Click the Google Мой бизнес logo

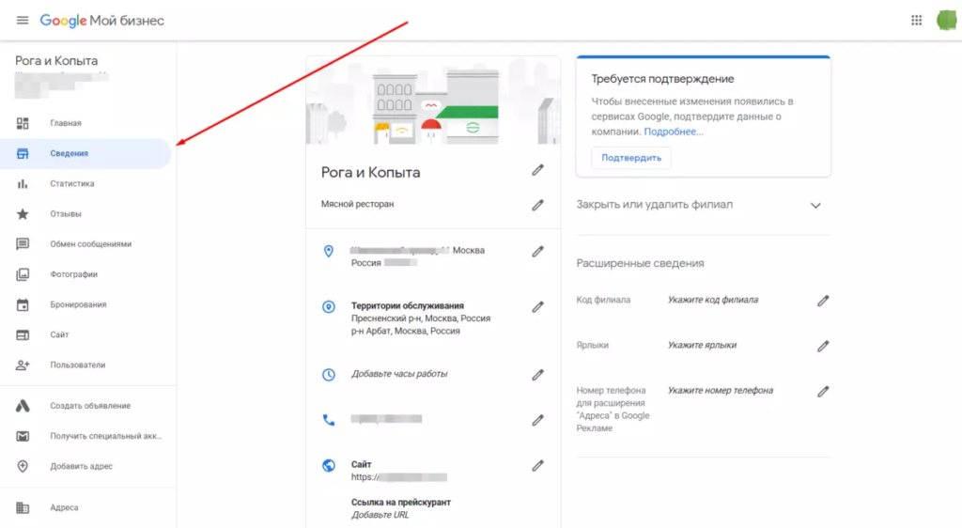(101, 21)
